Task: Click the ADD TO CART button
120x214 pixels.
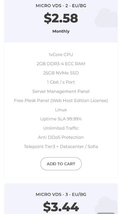Action: (61, 164)
